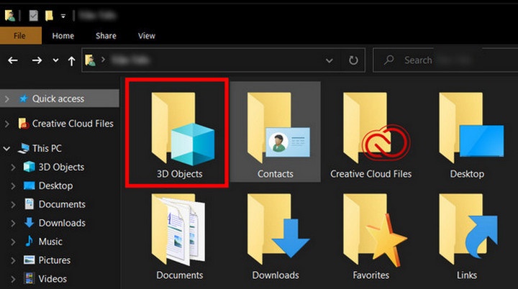This screenshot has width=518, height=289.
Task: Open the Documents folder in main pane
Action: (178, 229)
